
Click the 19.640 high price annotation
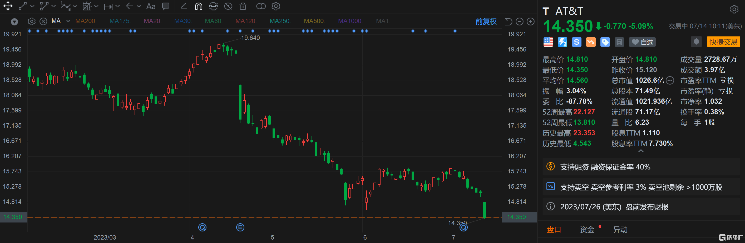click(250, 38)
